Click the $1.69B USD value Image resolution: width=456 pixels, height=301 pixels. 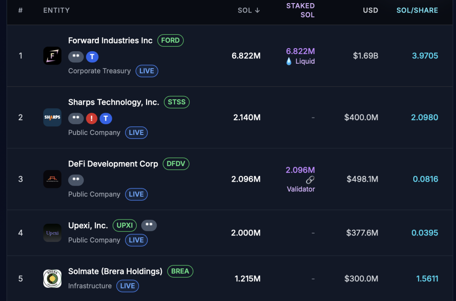click(x=366, y=56)
